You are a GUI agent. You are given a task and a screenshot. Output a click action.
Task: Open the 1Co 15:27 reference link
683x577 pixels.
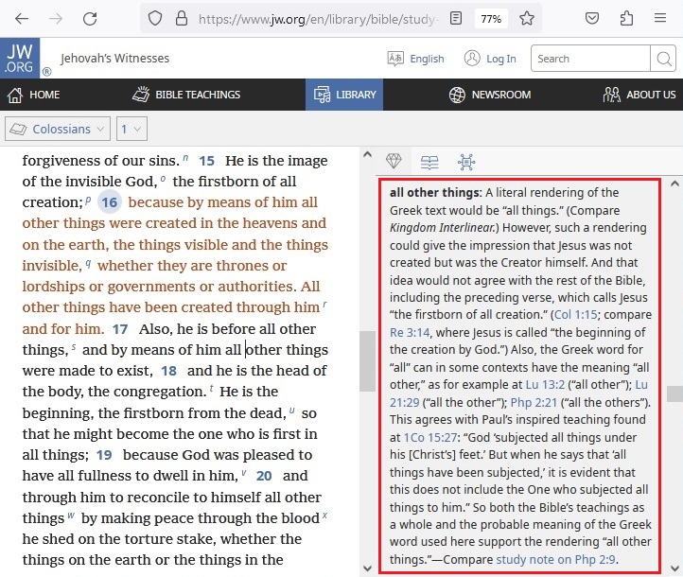(x=430, y=437)
